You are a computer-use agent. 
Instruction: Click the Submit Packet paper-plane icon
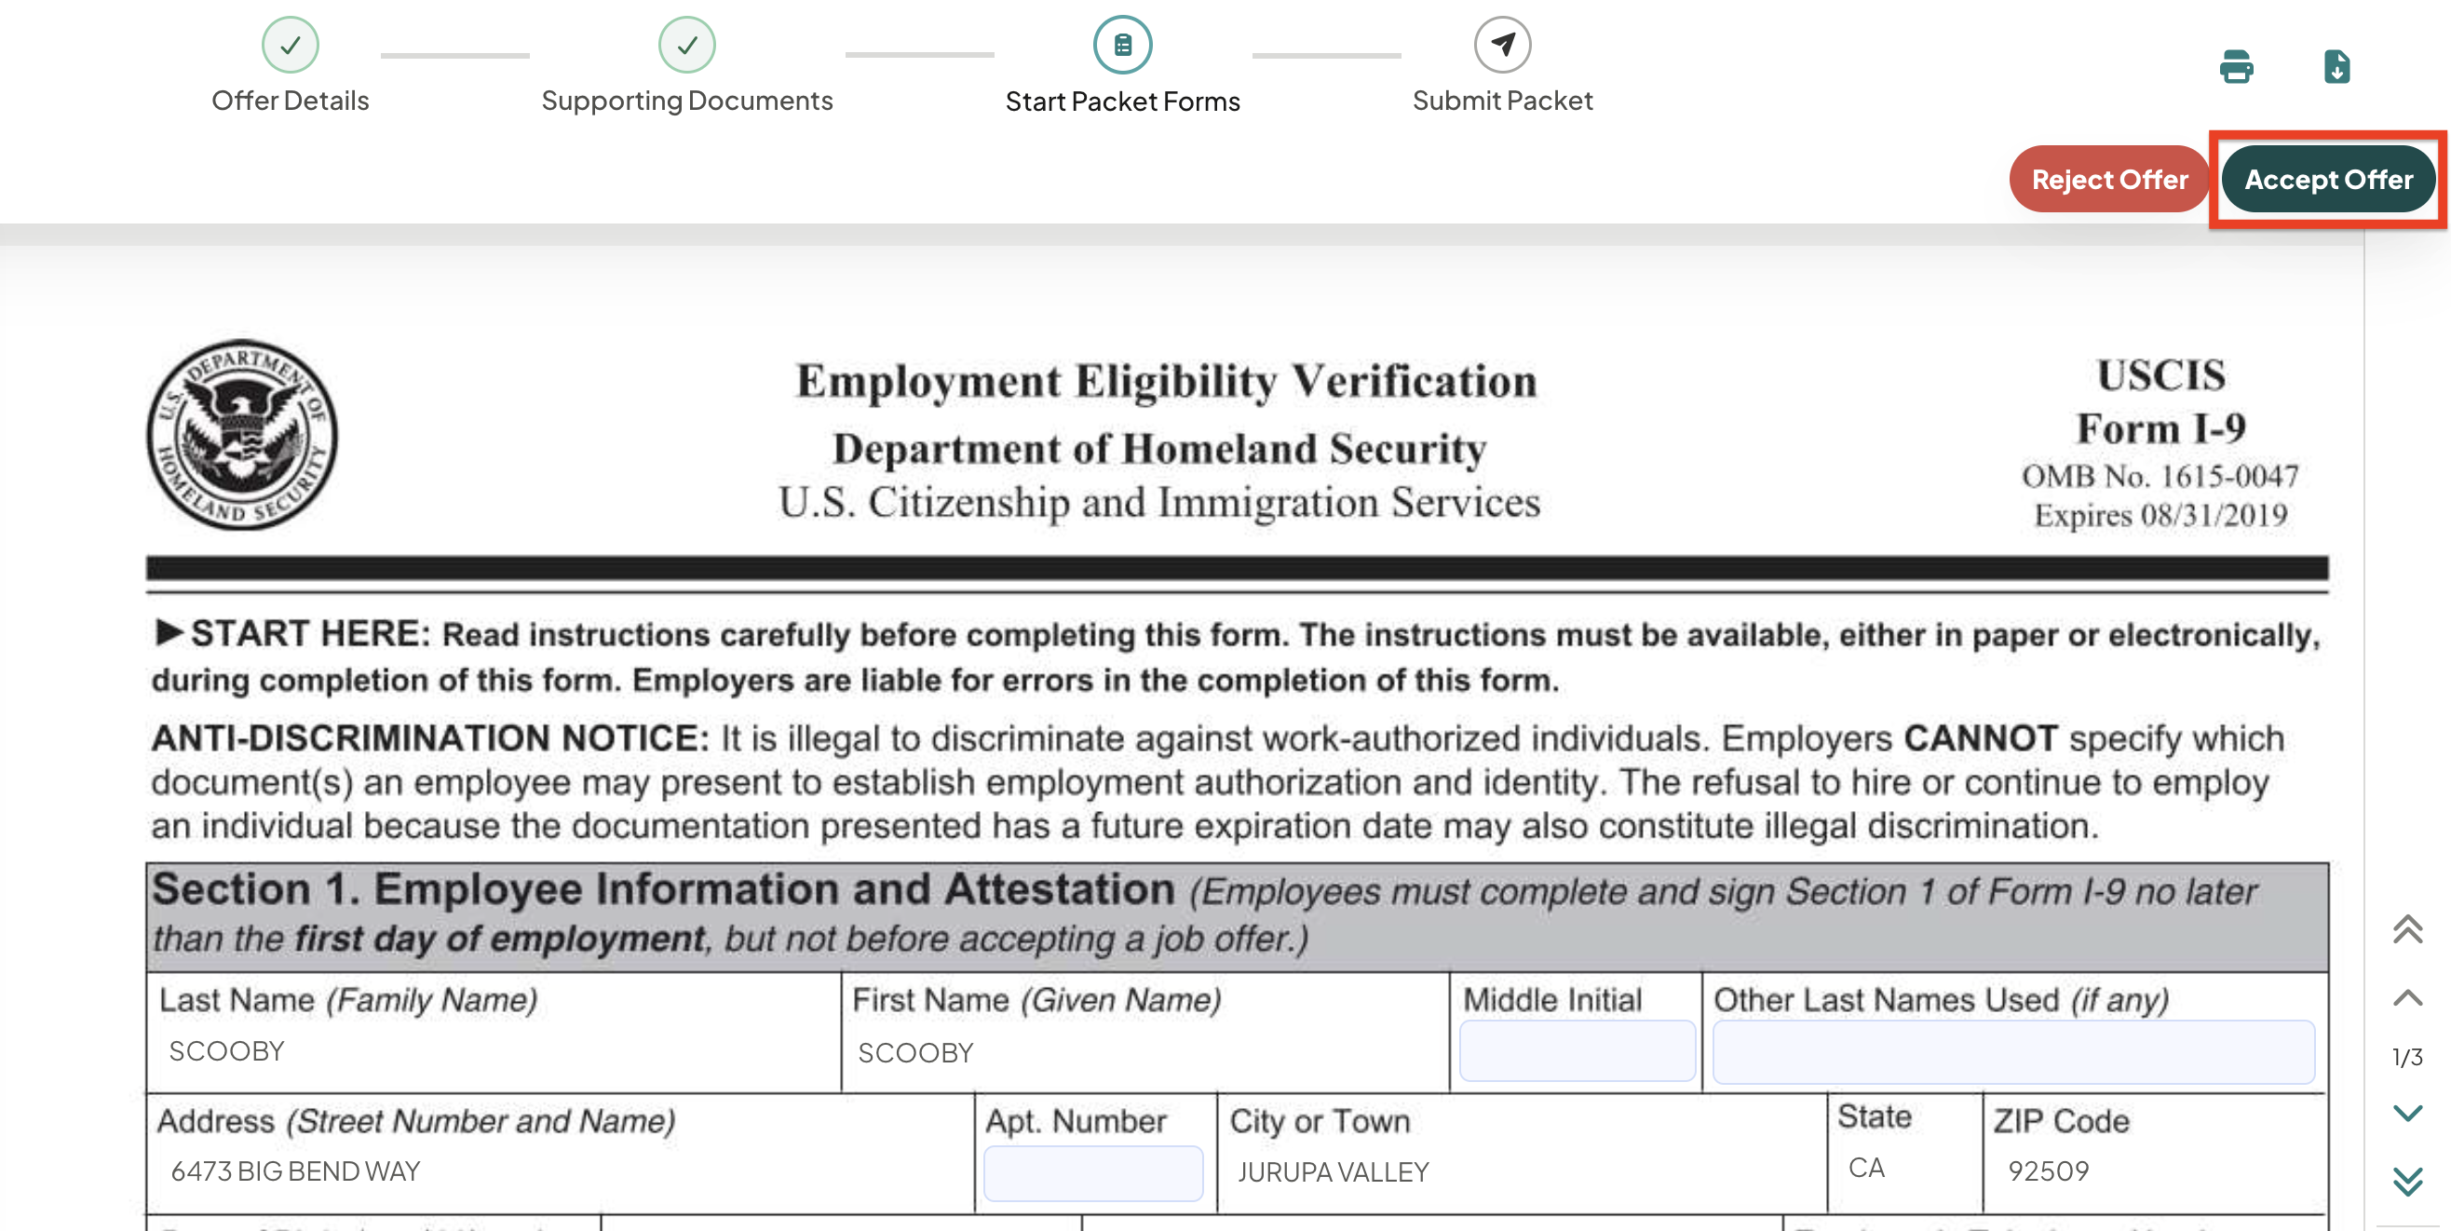point(1502,45)
